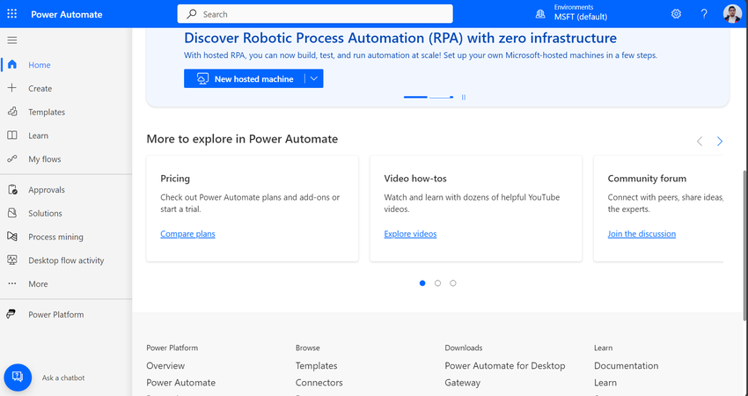Viewport: 748px width, 396px height.
Task: Open the Explore videos link
Action: [x=410, y=234]
